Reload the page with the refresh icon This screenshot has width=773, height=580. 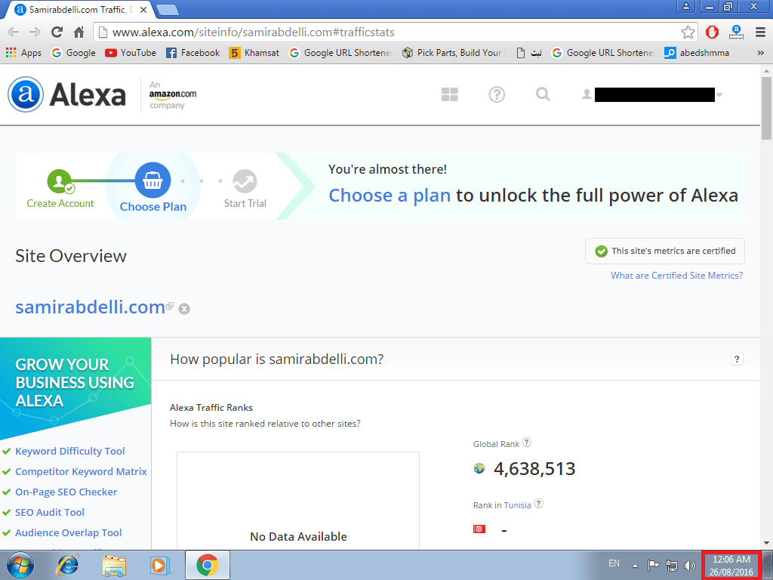(x=57, y=32)
